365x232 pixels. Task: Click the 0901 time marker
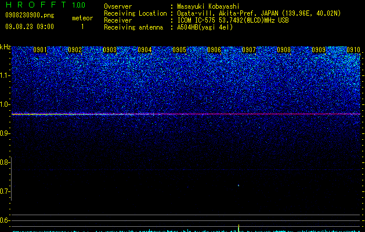pyautogui.click(x=40, y=50)
